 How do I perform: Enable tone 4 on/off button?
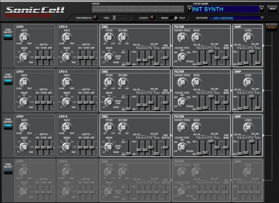[x=8, y=171]
